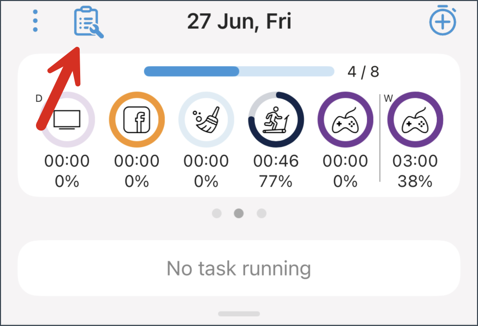The width and height of the screenshot is (478, 326).
Task: Select the daily game controller task
Action: 345,119
